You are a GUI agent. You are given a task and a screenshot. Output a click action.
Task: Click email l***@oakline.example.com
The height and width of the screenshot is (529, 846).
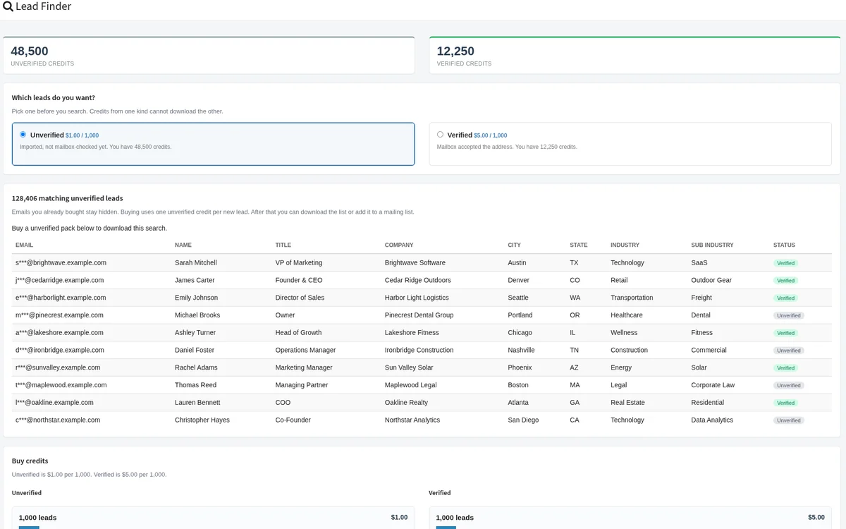54,402
